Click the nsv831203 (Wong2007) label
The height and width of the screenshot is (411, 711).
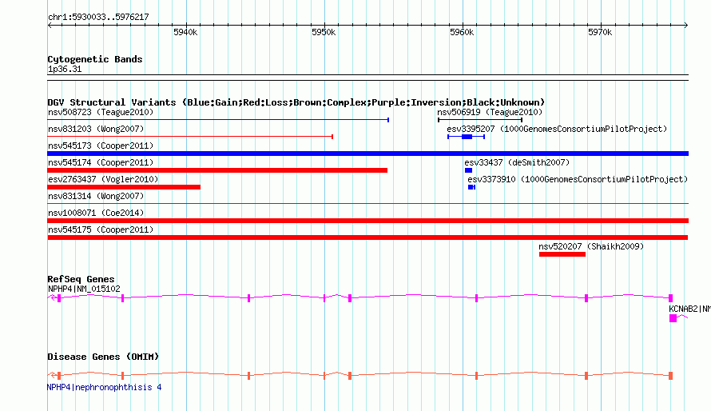96,129
